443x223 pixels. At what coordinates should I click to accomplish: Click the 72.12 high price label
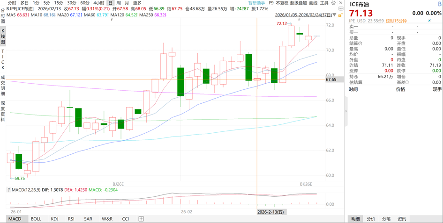coord(282,24)
